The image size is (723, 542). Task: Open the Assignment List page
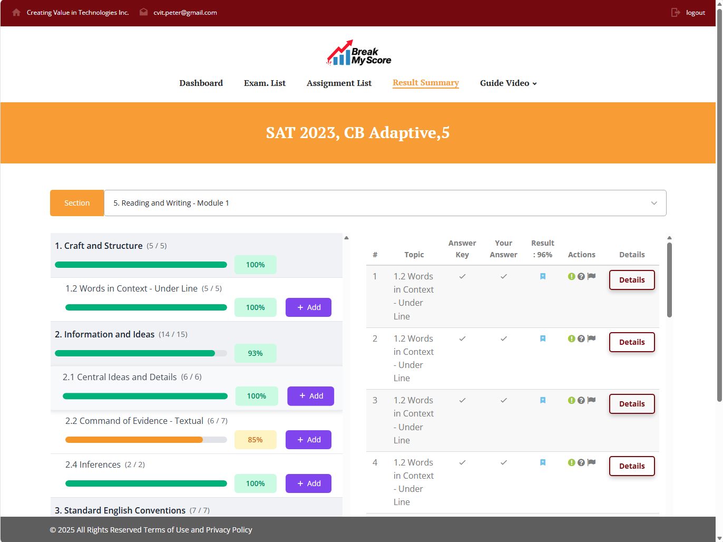(339, 83)
